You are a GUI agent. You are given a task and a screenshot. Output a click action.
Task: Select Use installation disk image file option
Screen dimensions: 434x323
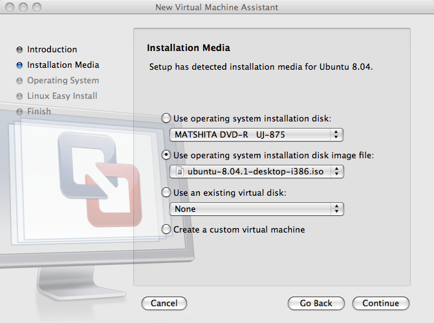[x=166, y=155]
